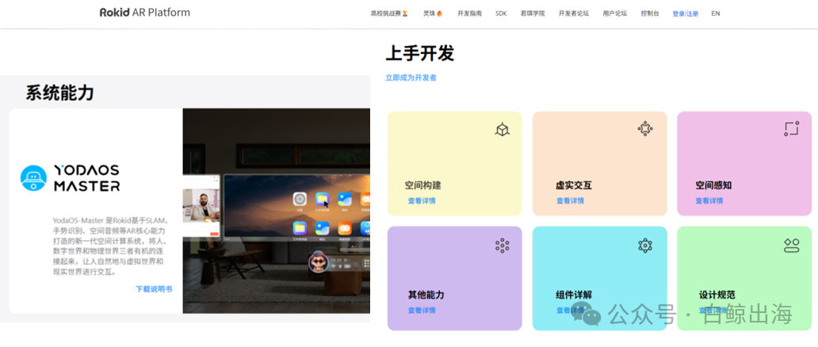Click the 设计规范 card title
The height and width of the screenshot is (347, 818).
click(717, 295)
